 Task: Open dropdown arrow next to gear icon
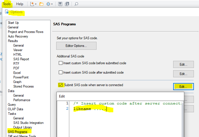click(52, 4)
